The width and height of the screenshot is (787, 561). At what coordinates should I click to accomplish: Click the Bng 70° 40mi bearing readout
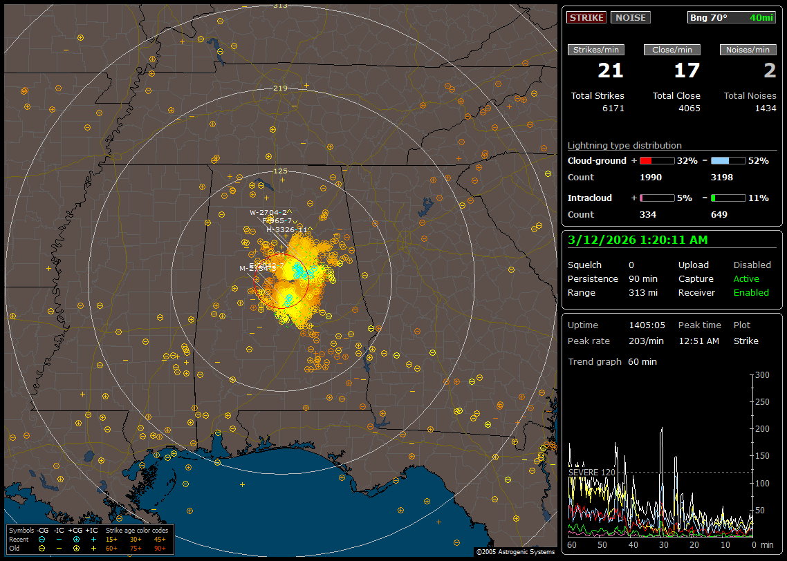(732, 17)
